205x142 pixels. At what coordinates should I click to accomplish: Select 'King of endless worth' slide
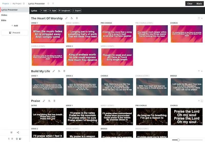click(82, 57)
